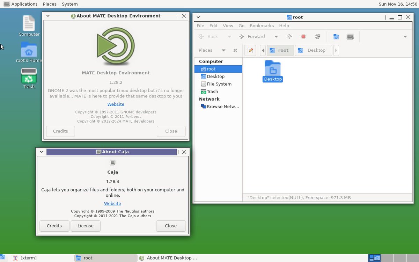The height and width of the screenshot is (262, 419).
Task: Click About Caja title bar
Action: coord(112,152)
